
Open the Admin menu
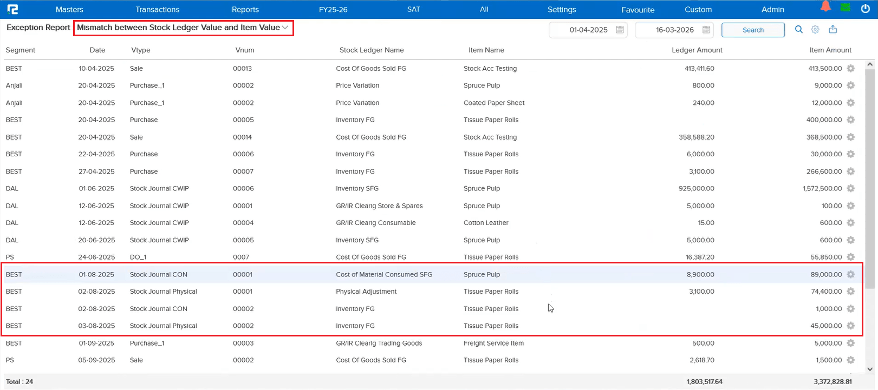(773, 9)
